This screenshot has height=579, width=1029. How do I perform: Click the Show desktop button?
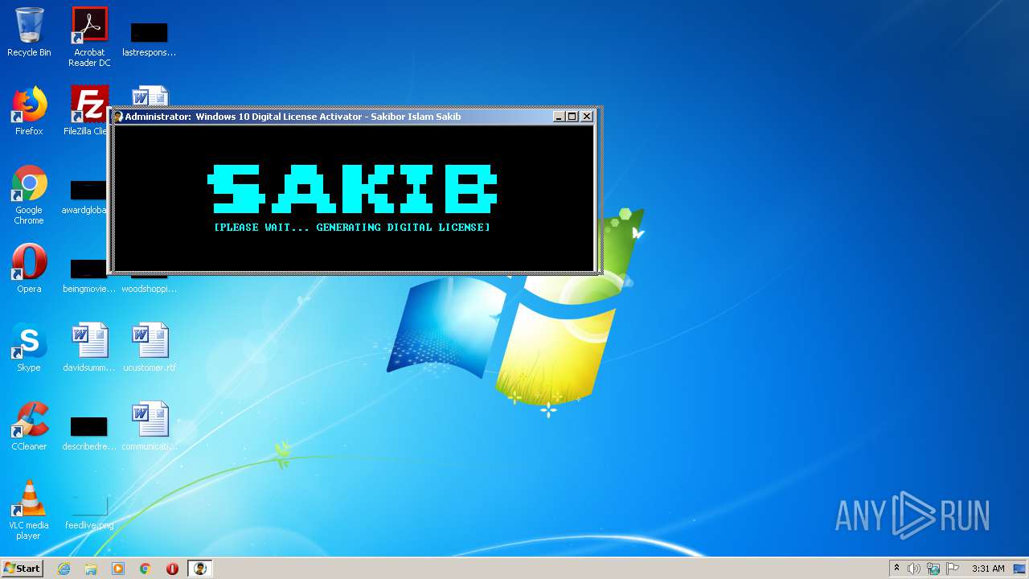pyautogui.click(x=1021, y=569)
